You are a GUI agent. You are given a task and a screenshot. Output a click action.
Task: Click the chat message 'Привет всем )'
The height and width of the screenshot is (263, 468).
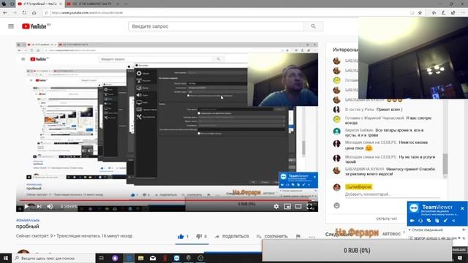point(389,110)
